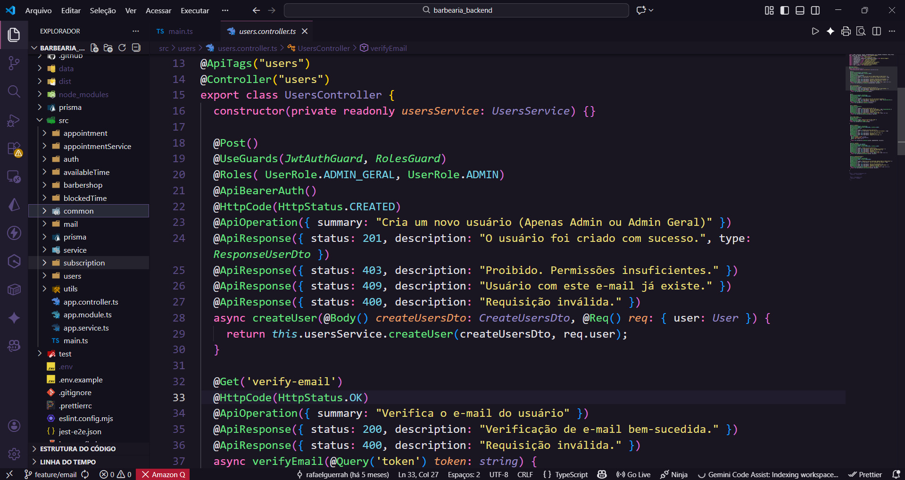Click the print icon above the editor
Image resolution: width=905 pixels, height=480 pixels.
(846, 31)
